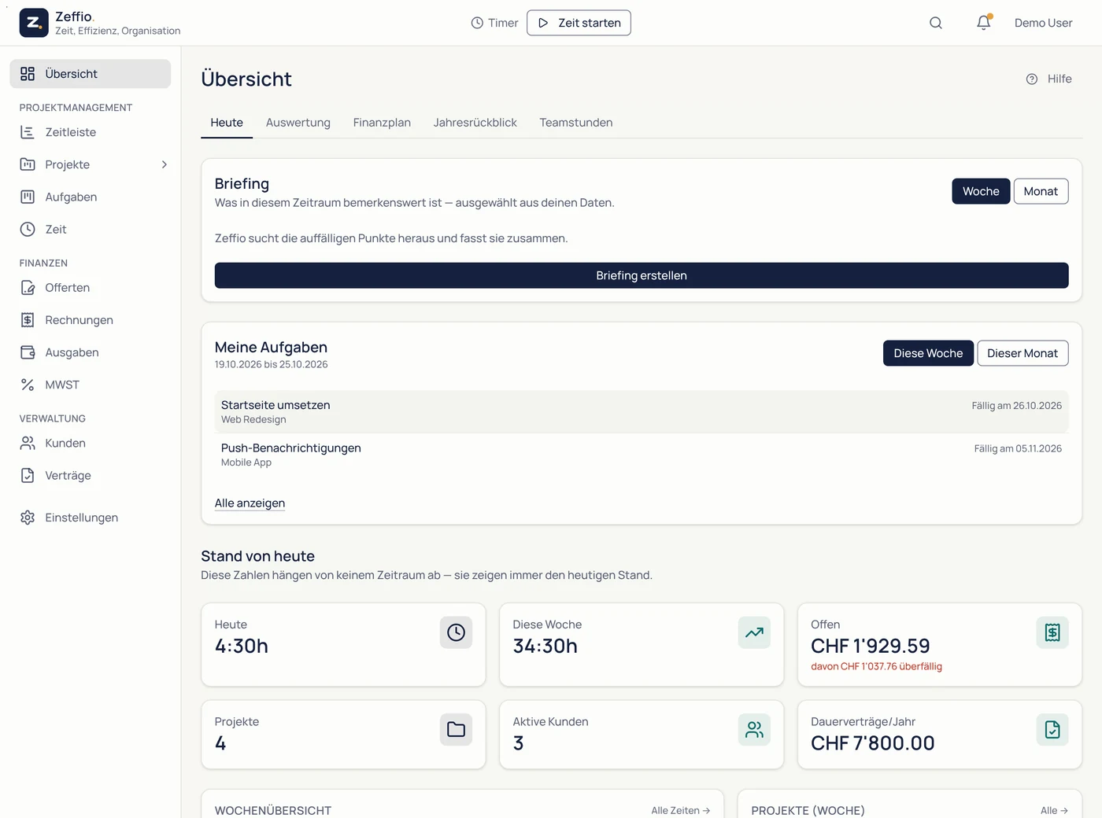Image resolution: width=1102 pixels, height=818 pixels.
Task: Start time tracking with Zeit starten
Action: click(x=579, y=23)
